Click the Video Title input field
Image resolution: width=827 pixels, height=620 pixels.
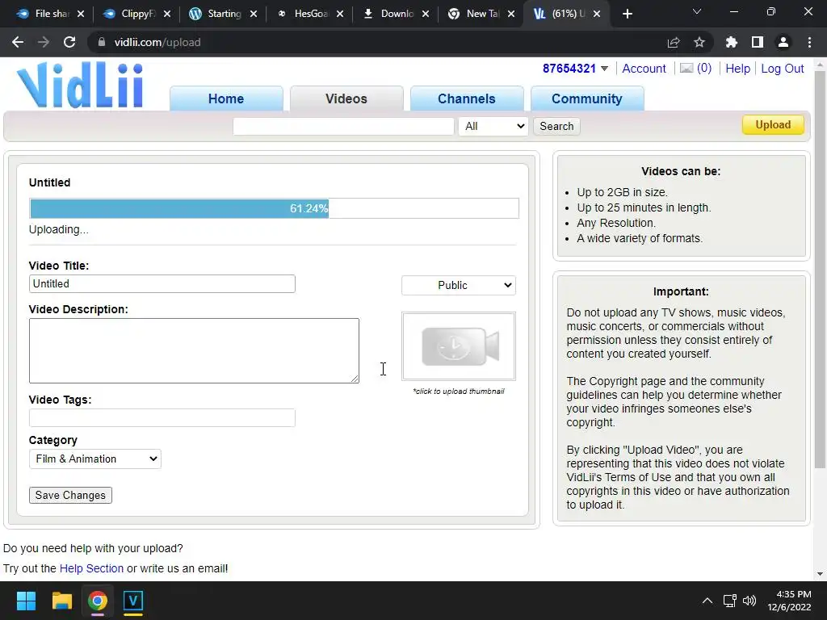162,283
